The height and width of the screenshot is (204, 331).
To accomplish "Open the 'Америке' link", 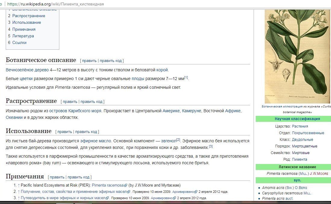I will click(x=171, y=111).
